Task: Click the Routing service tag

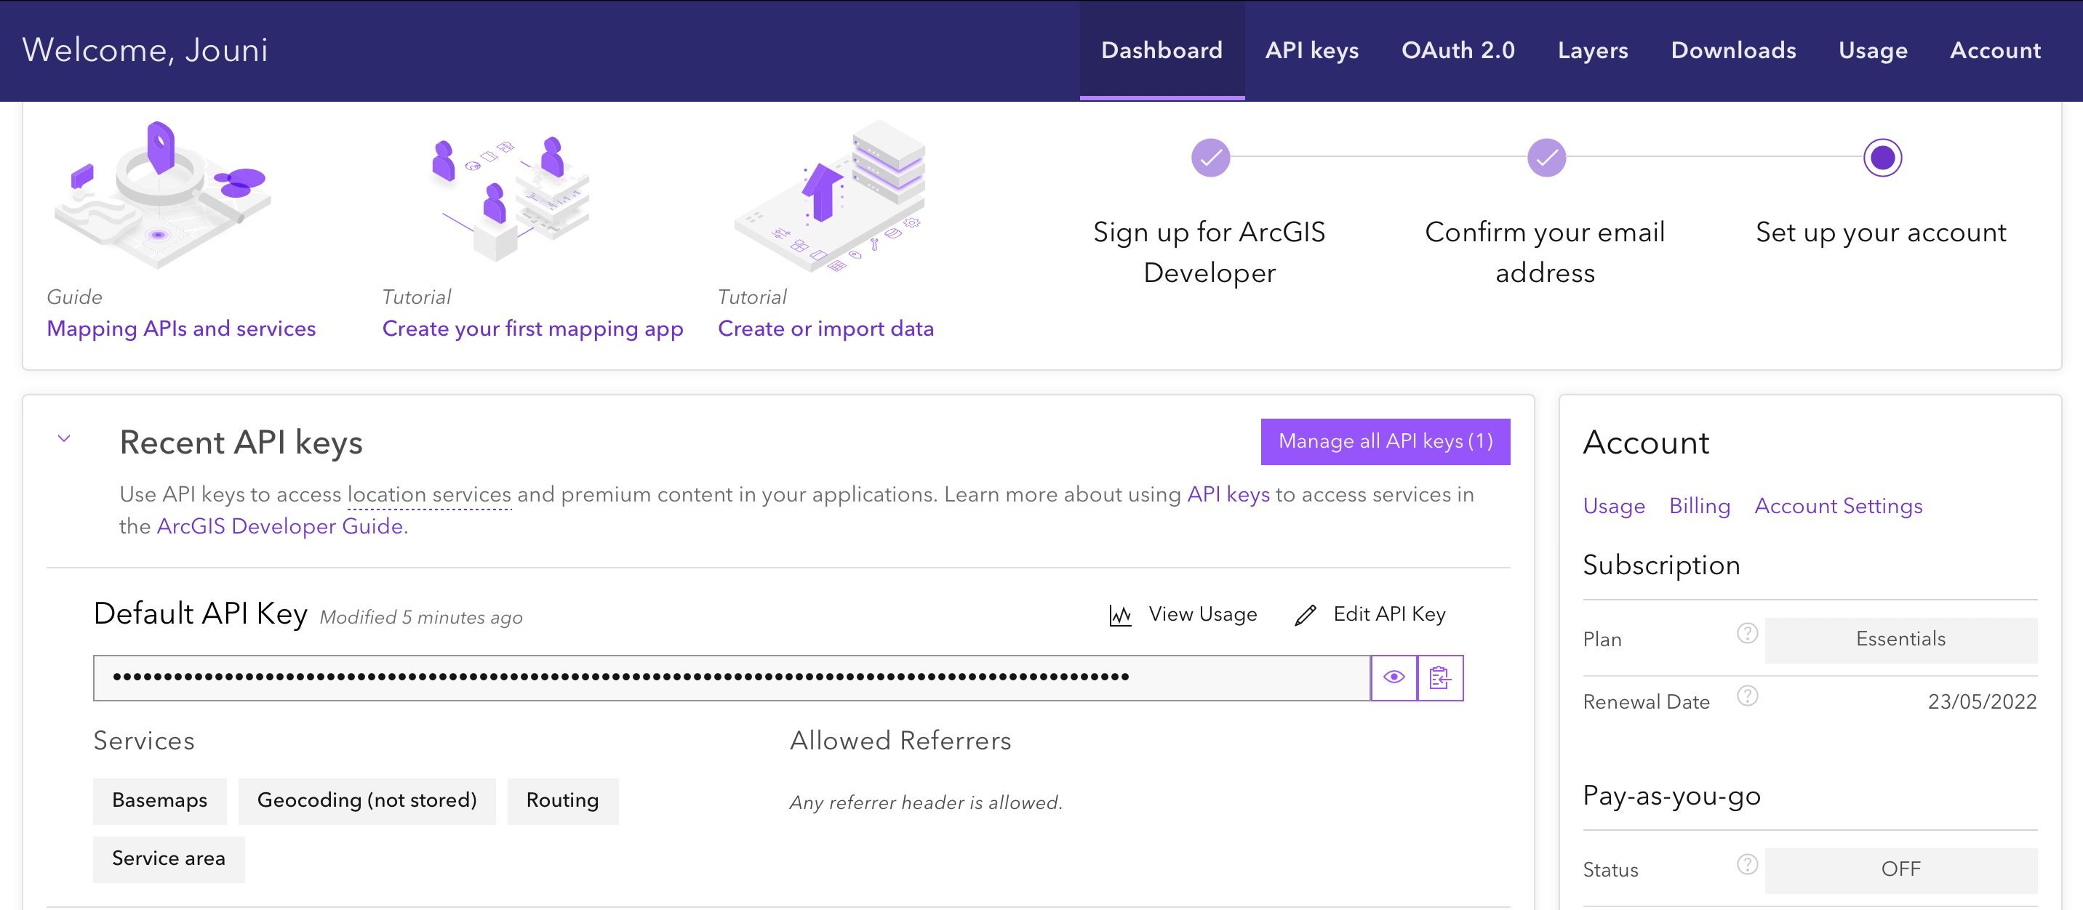Action: click(562, 801)
